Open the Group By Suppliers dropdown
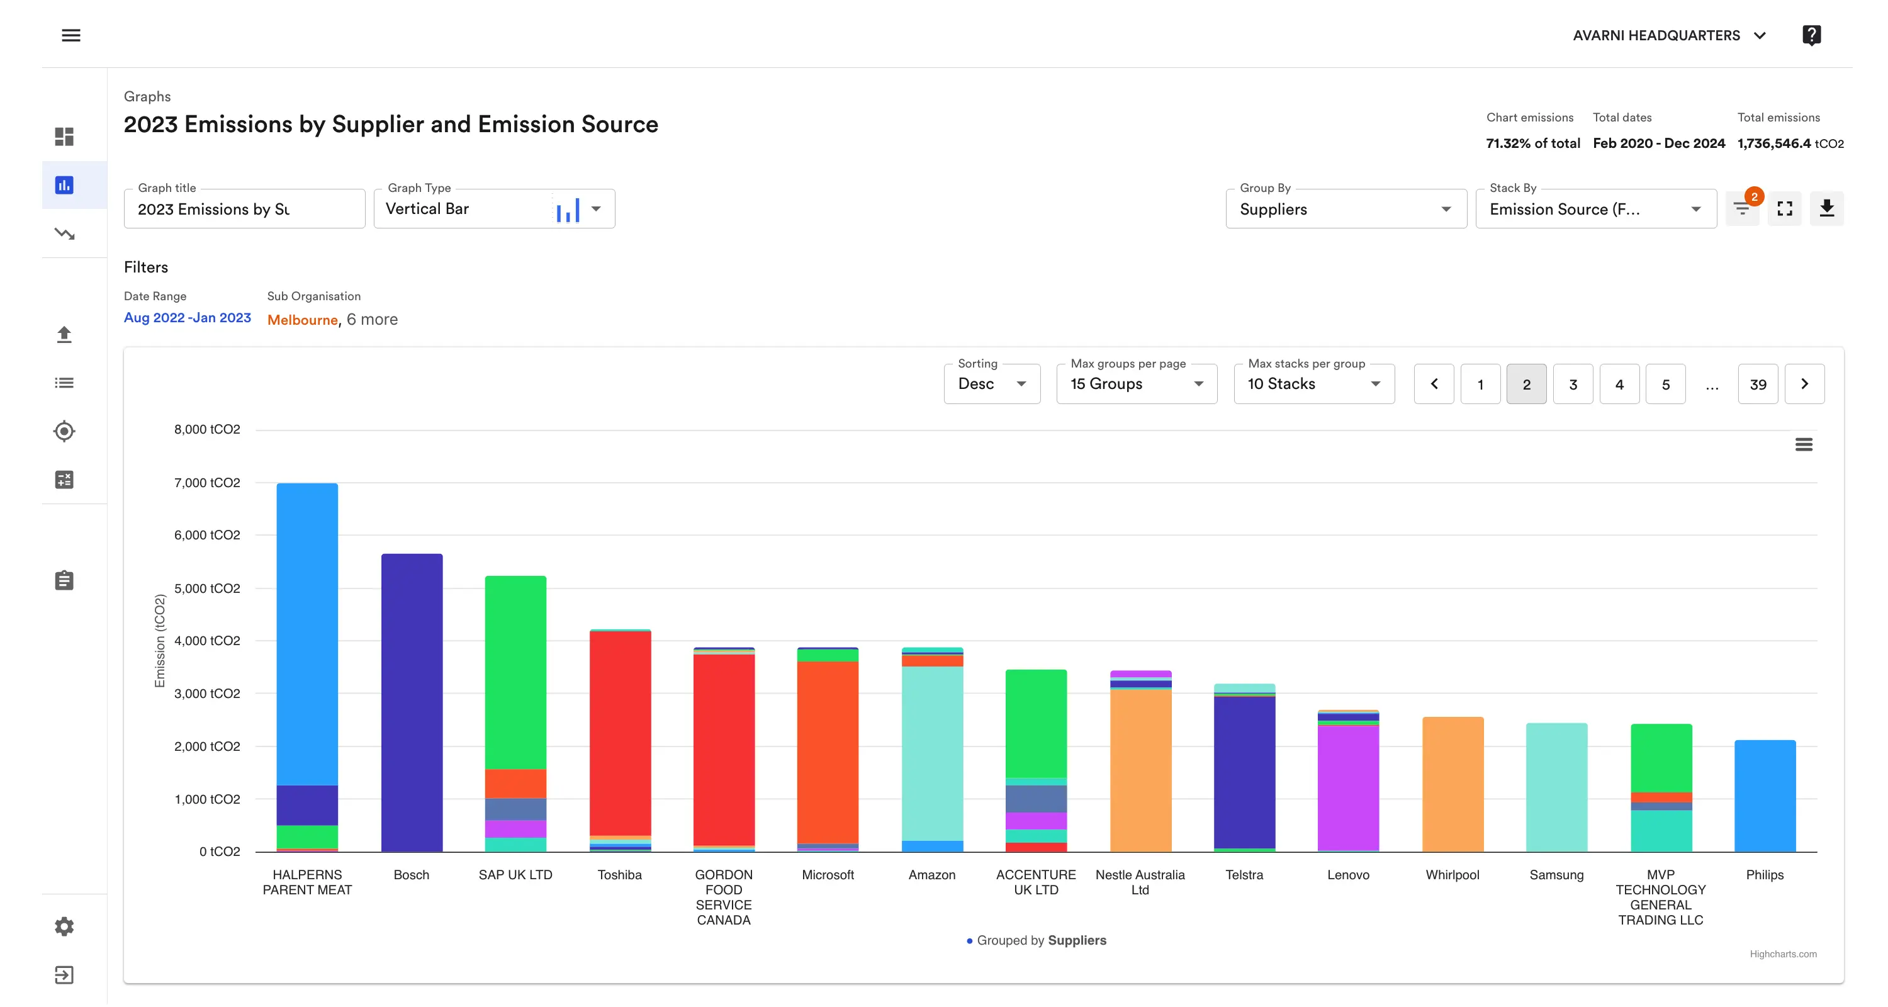1888x1007 pixels. [1346, 209]
